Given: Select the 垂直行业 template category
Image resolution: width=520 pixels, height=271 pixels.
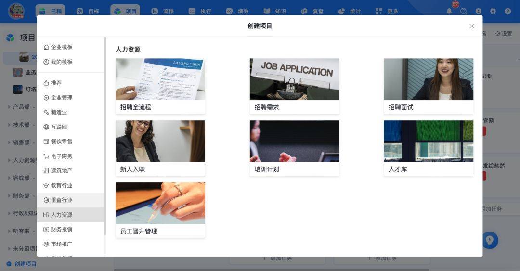Looking at the screenshot, I should (70, 200).
